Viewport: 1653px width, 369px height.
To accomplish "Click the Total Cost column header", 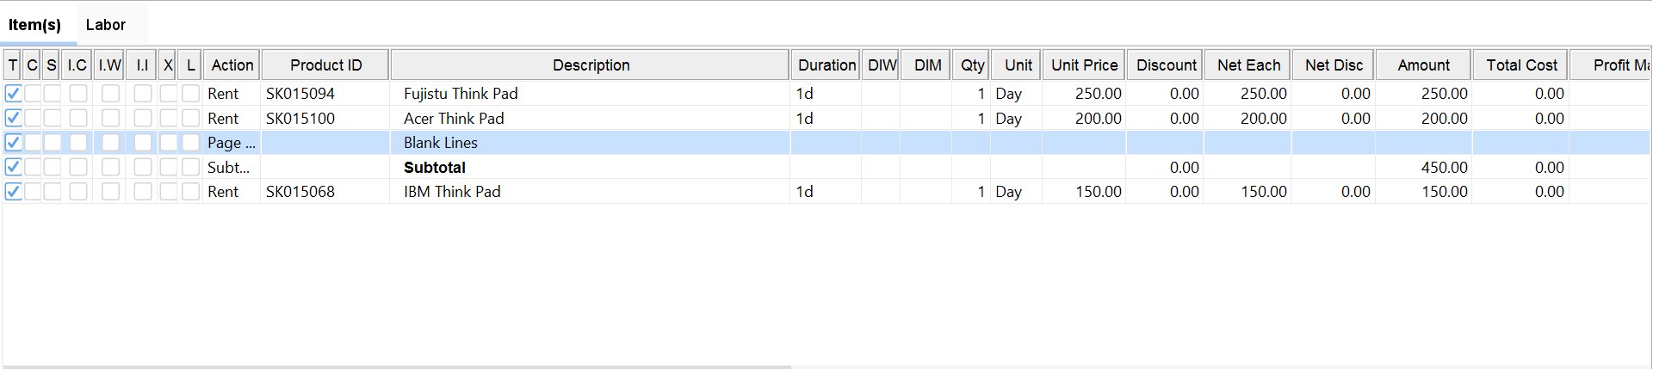I will (1521, 65).
